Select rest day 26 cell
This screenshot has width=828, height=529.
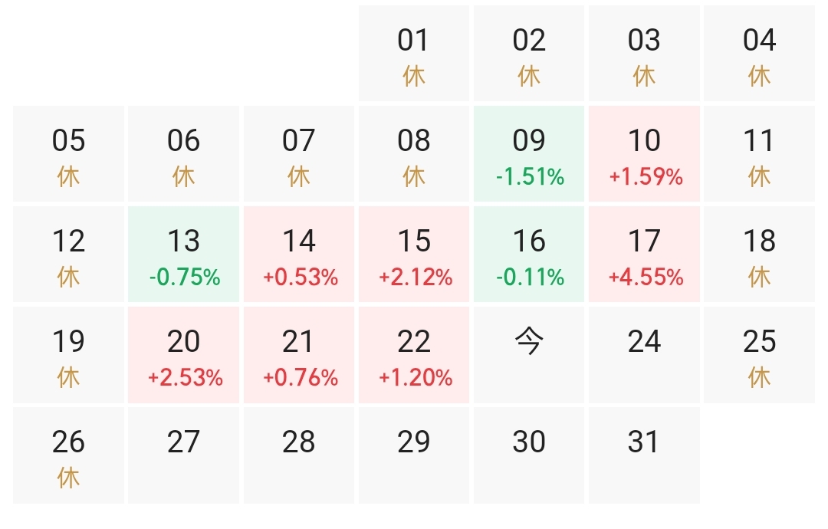[x=69, y=455]
